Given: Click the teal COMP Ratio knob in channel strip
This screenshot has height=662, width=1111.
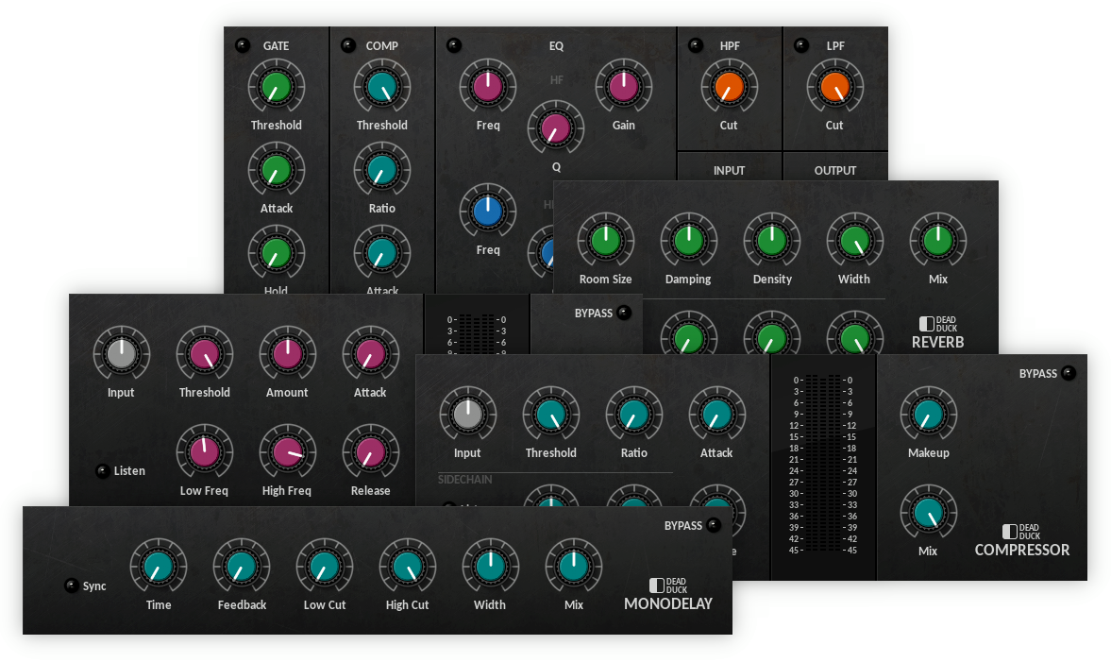Looking at the screenshot, I should [382, 170].
